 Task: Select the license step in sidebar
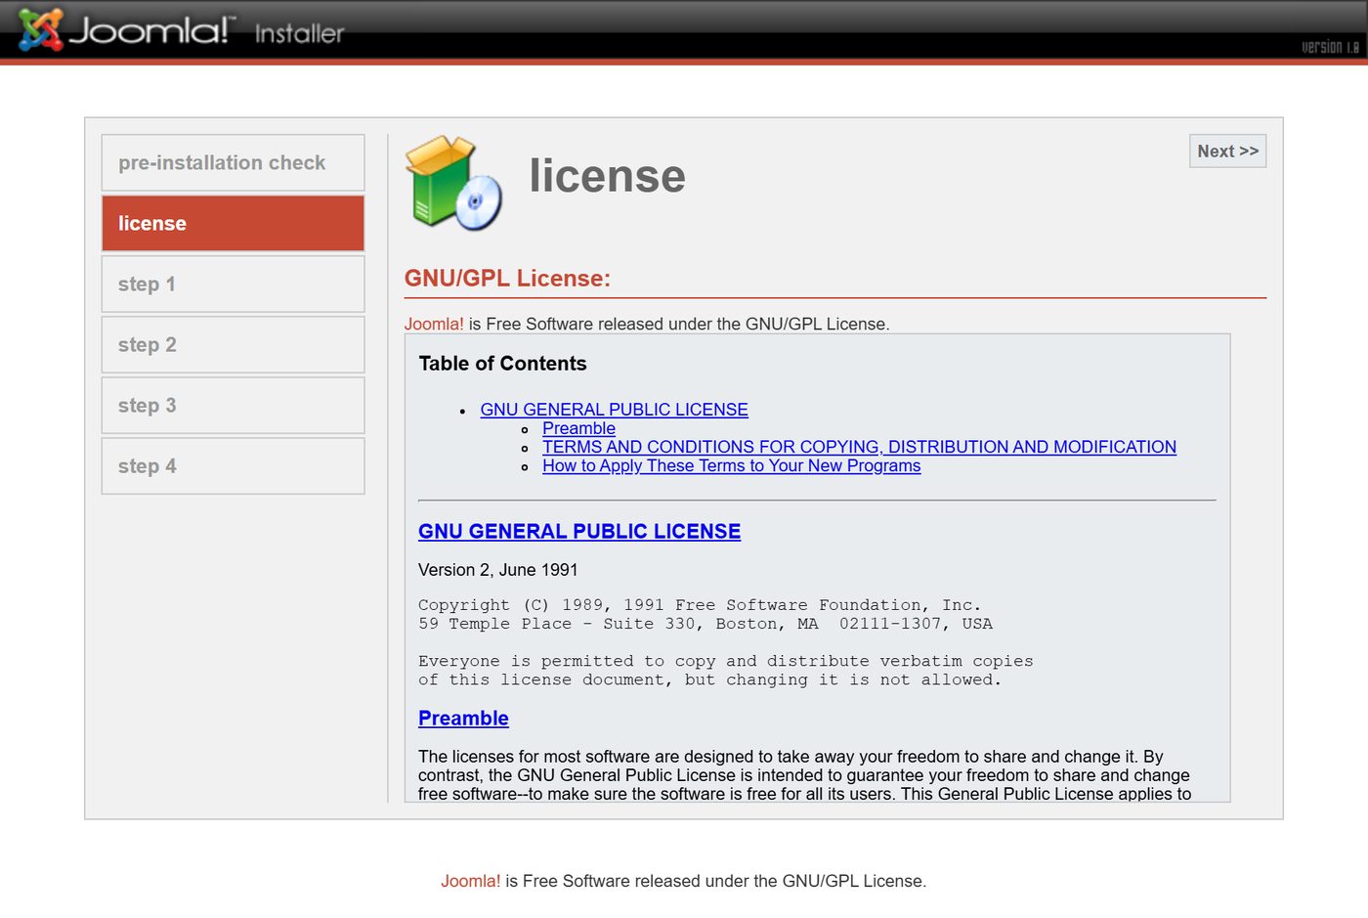pos(233,223)
